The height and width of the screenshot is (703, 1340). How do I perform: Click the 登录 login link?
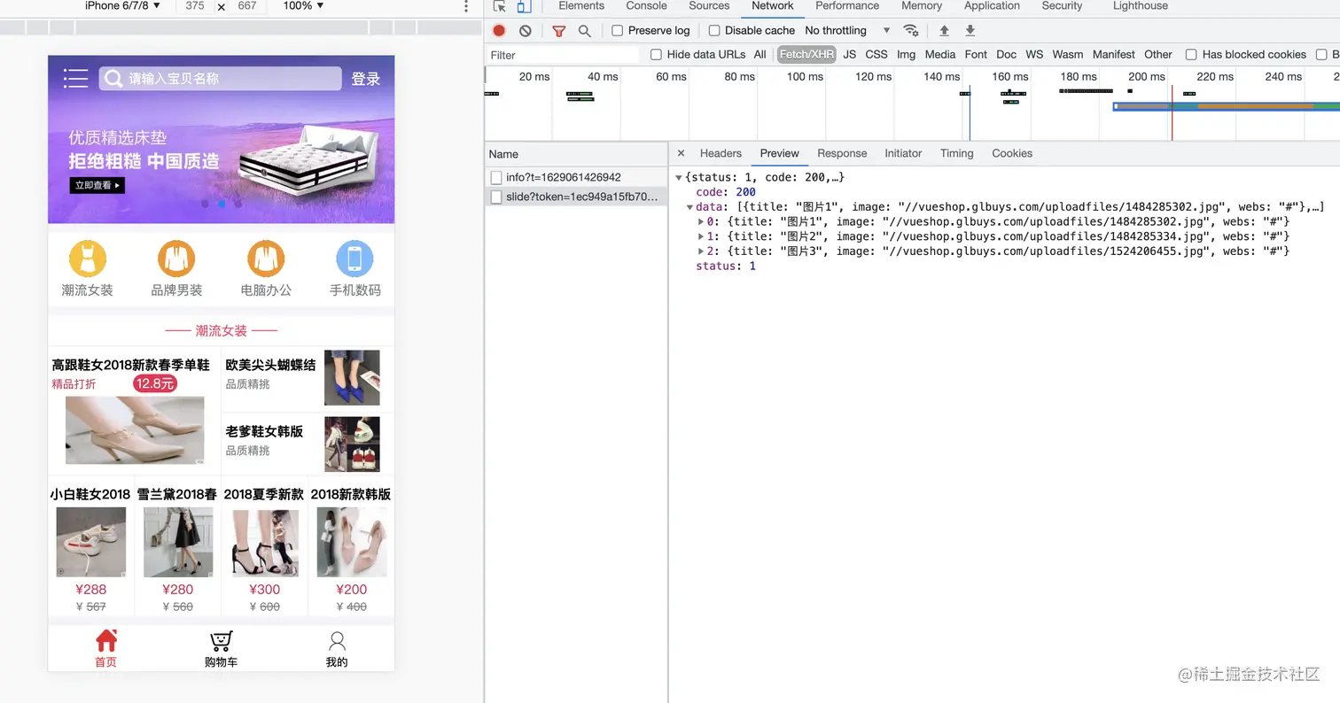point(366,79)
